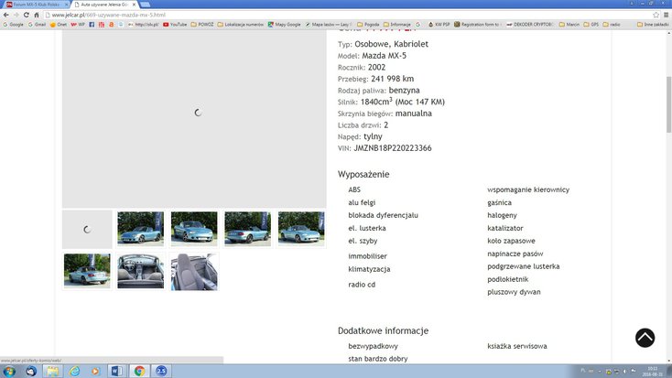Image resolution: width=672 pixels, height=378 pixels.
Task: Open the KW PSP bookmark
Action: pos(439,25)
